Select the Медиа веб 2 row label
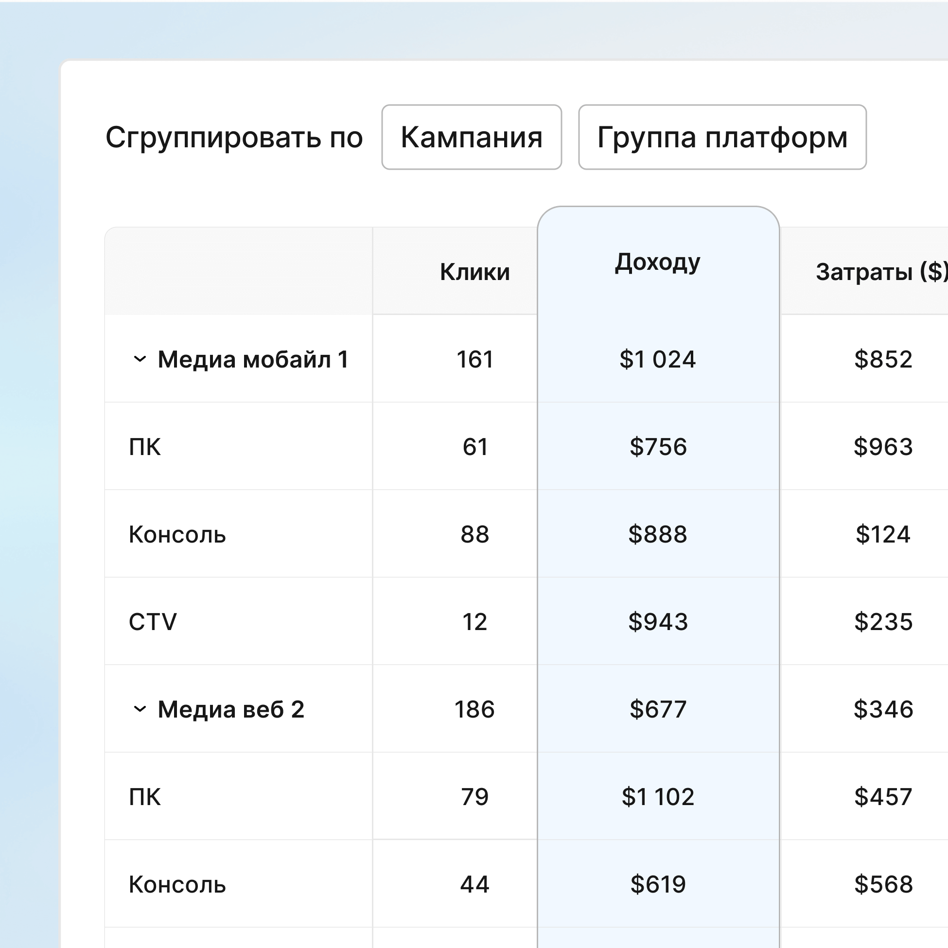Viewport: 948px width, 948px height. [230, 709]
